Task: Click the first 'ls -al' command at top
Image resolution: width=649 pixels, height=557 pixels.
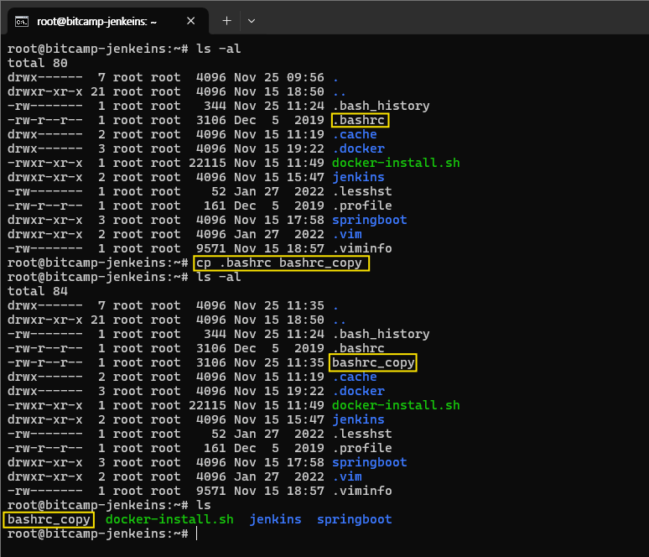Action: point(218,49)
